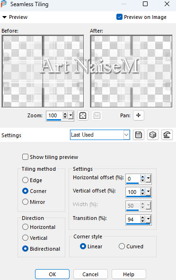The height and width of the screenshot is (280, 176).
Task: Choose the Curved corner style
Action: pos(122,246)
